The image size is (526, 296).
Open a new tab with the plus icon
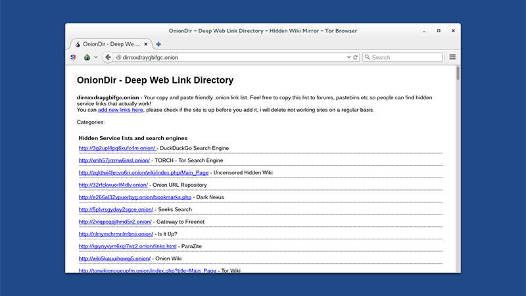tap(158, 44)
